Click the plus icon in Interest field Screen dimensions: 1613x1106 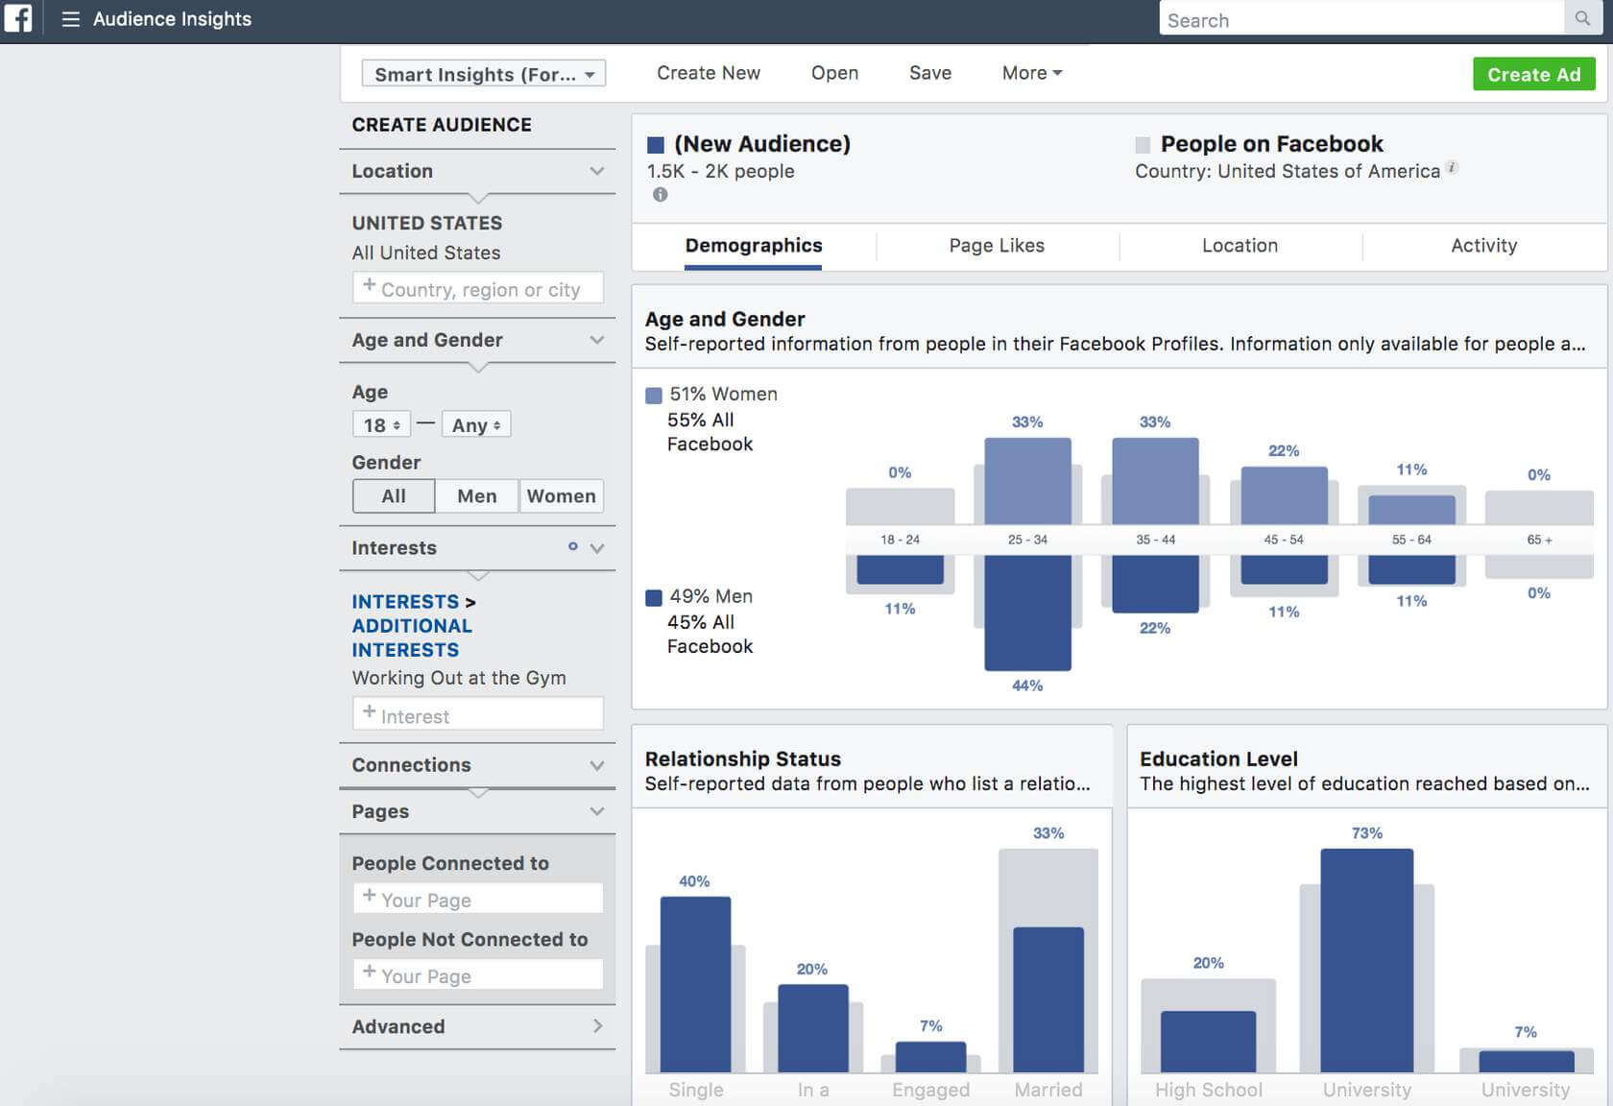pos(369,711)
